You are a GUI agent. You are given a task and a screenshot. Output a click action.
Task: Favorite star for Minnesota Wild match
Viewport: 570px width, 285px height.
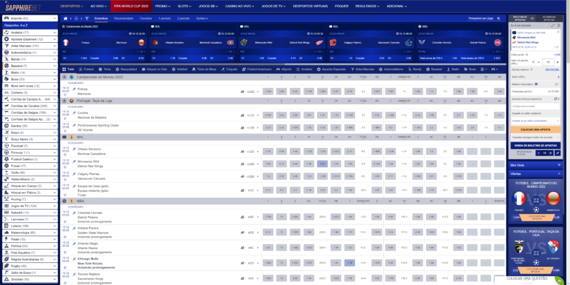(x=65, y=167)
